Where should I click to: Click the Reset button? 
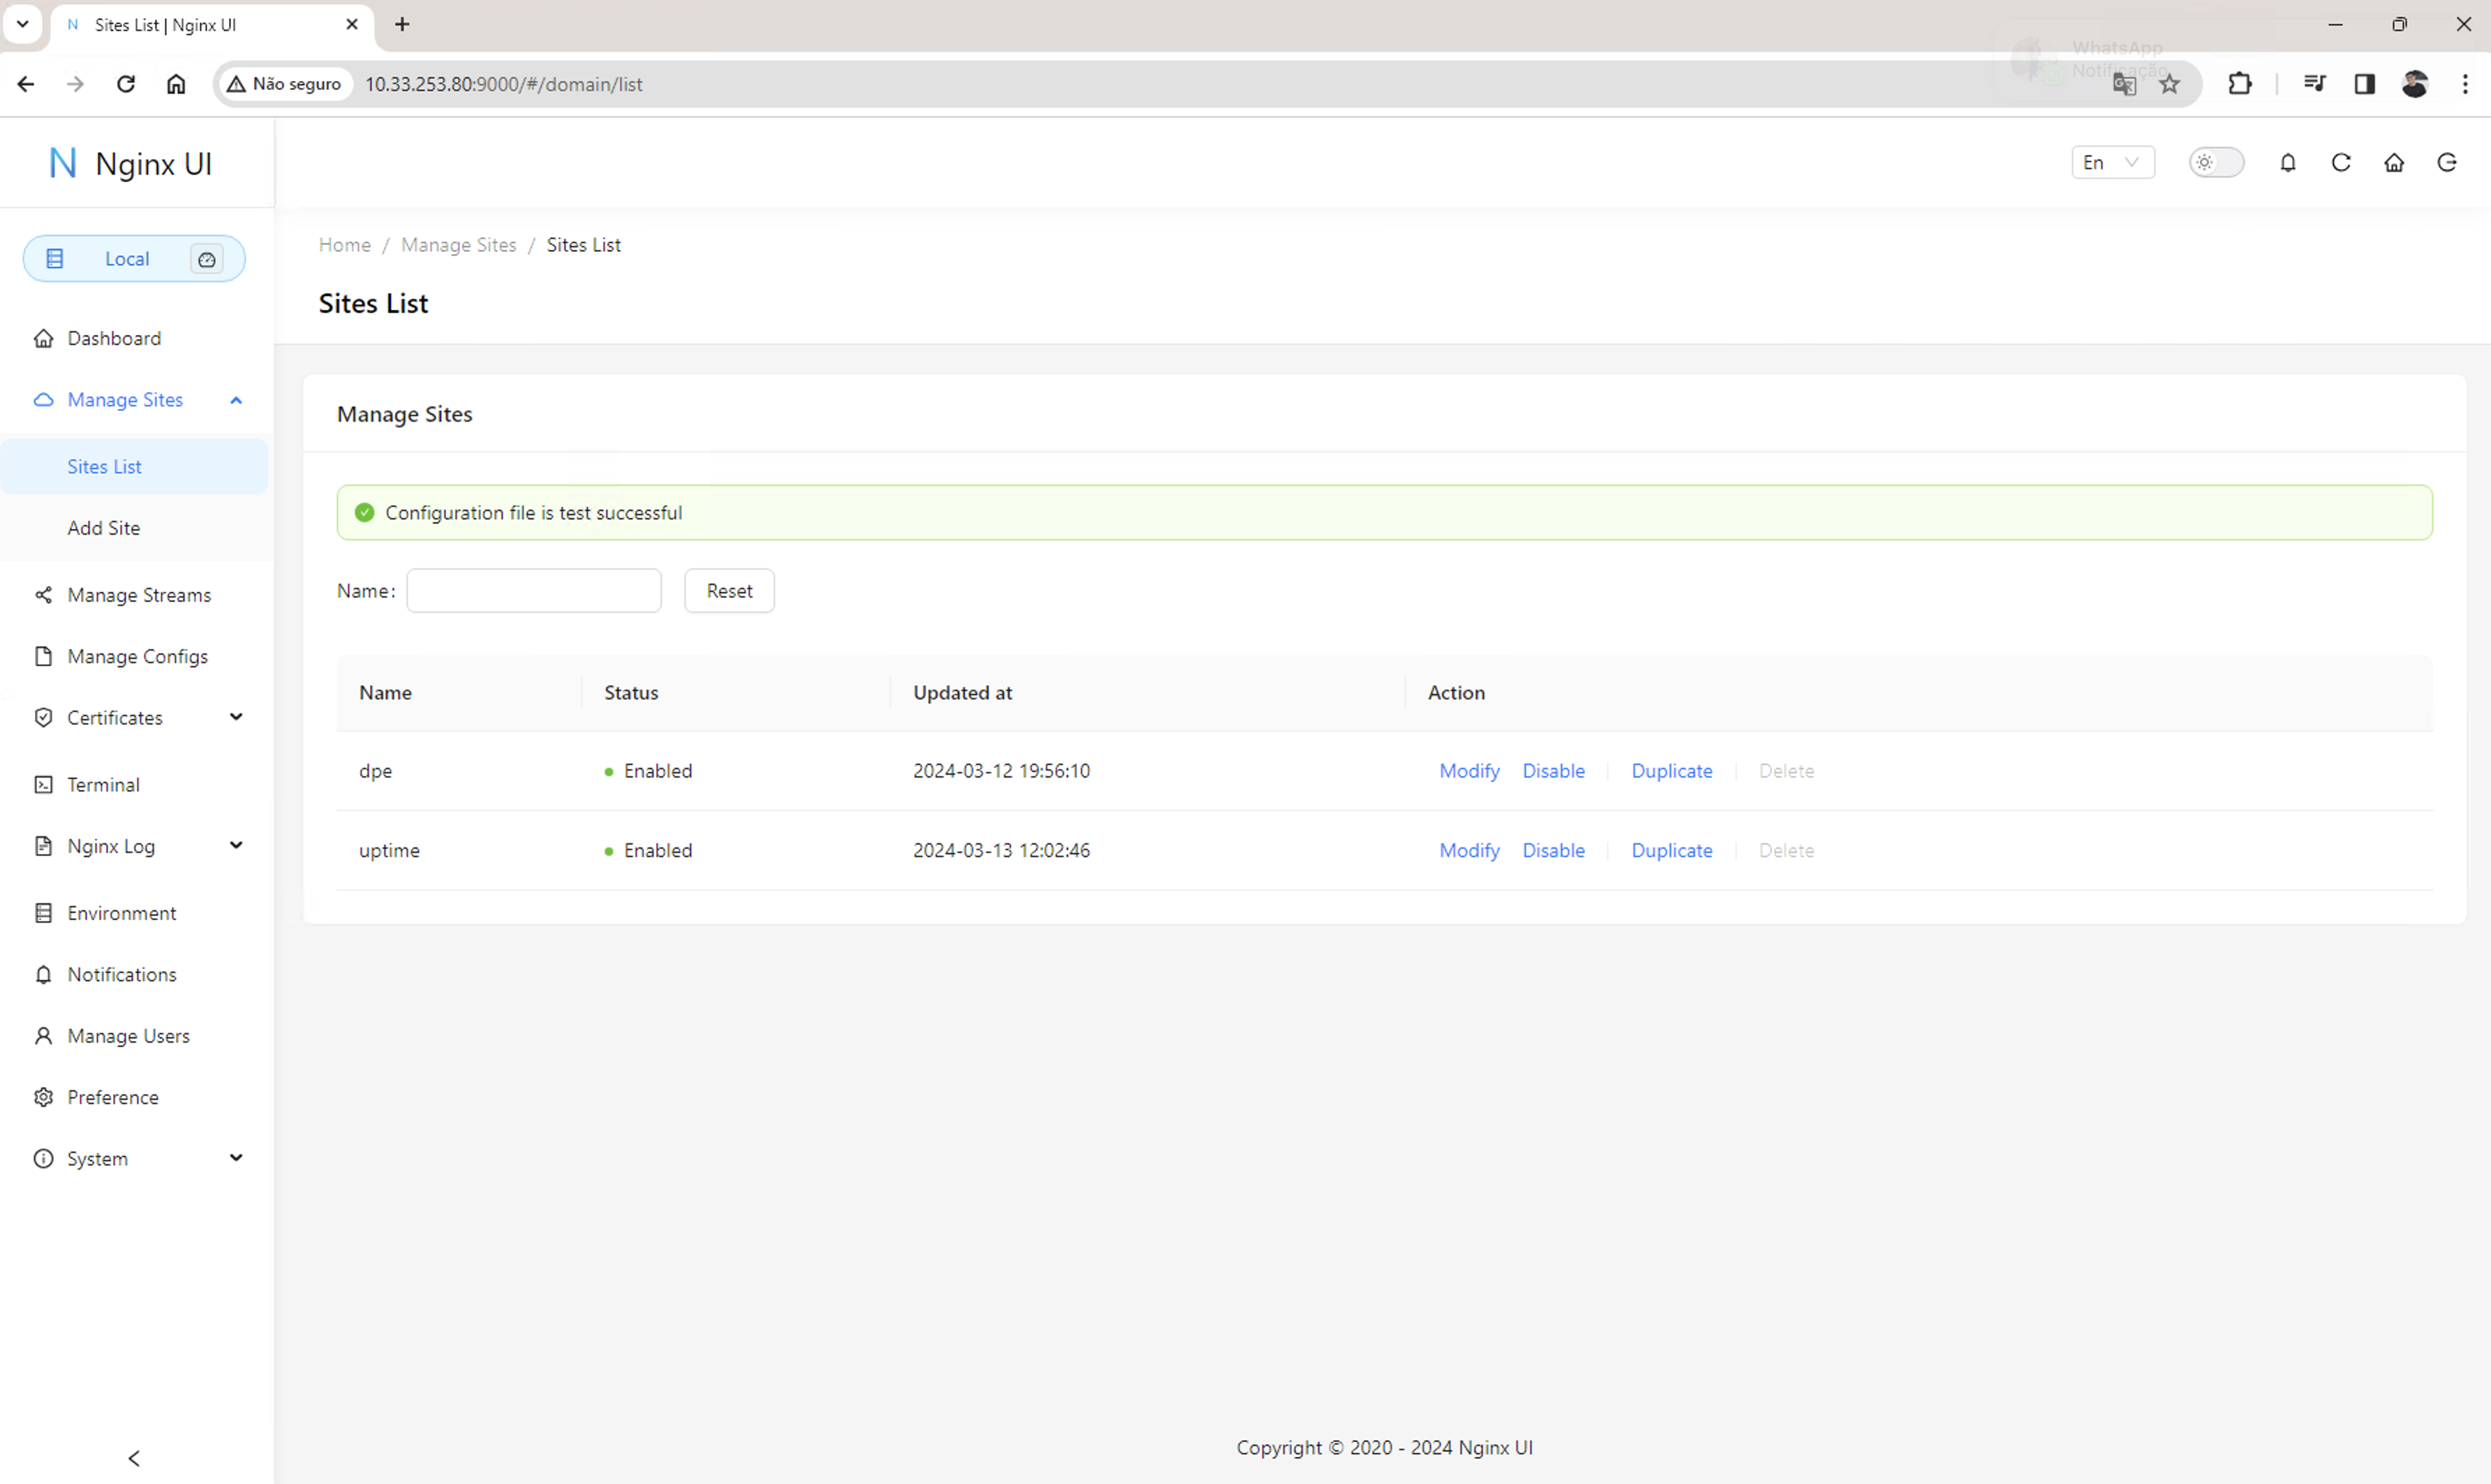[x=729, y=590]
